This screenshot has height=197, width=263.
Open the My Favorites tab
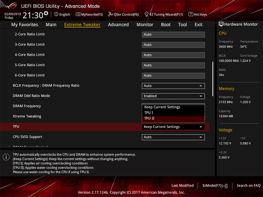pyautogui.click(x=25, y=25)
